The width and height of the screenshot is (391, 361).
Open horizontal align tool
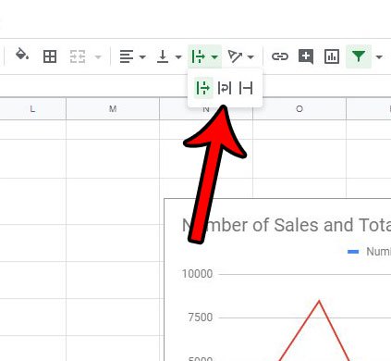click(x=127, y=56)
